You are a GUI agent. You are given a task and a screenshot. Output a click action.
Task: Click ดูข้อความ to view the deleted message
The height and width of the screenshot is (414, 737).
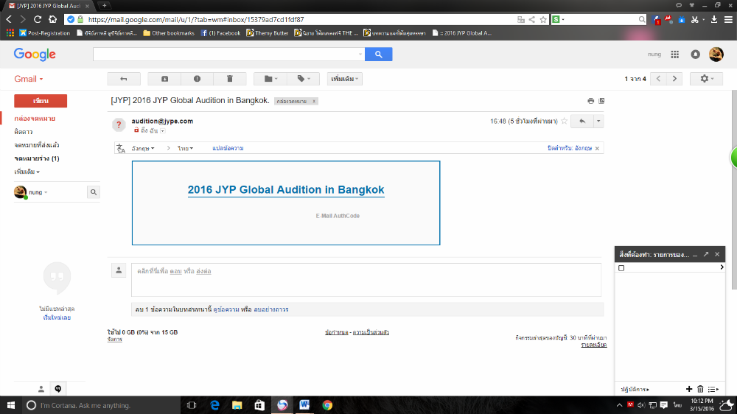[226, 309]
